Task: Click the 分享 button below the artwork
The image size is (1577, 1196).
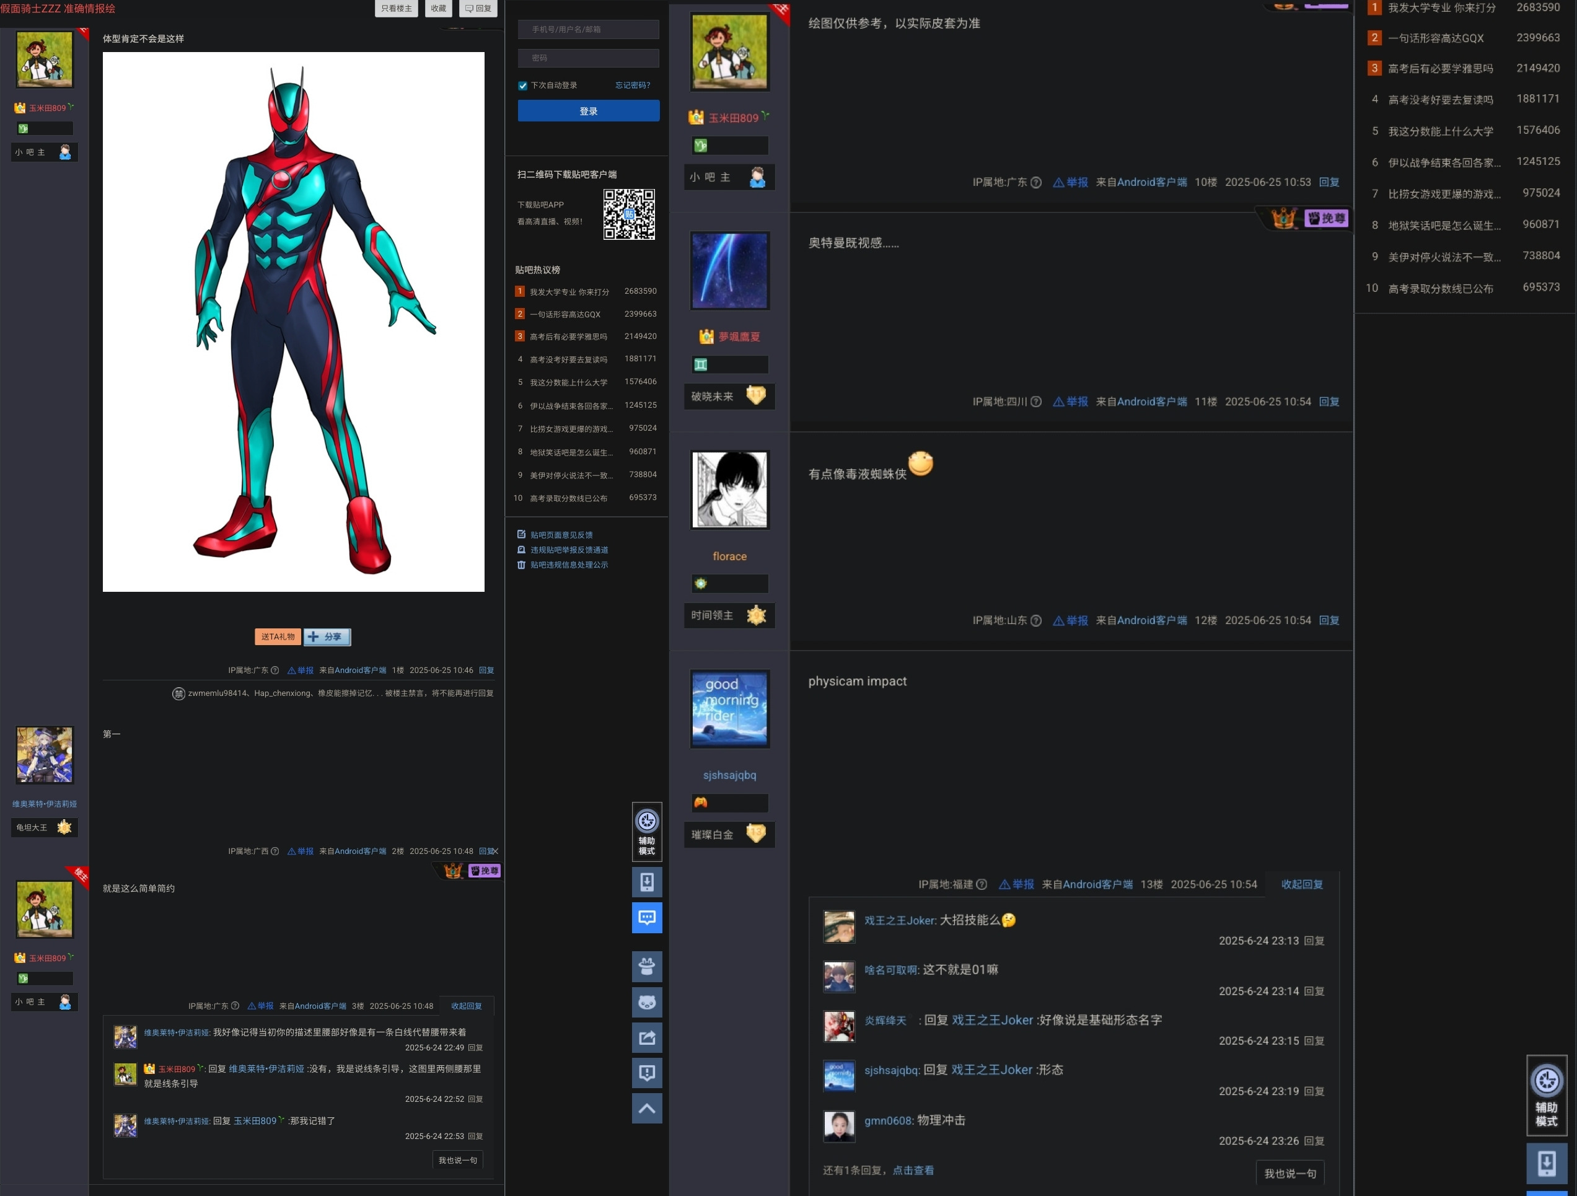Action: click(327, 638)
